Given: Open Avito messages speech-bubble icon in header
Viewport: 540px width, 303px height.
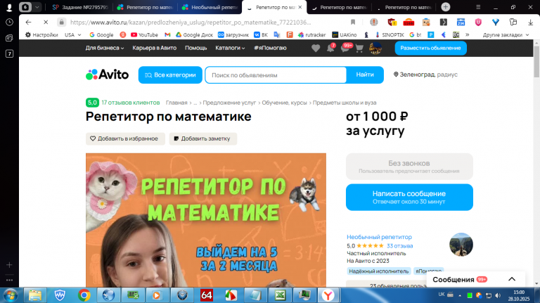Looking at the screenshot, I should point(345,48).
